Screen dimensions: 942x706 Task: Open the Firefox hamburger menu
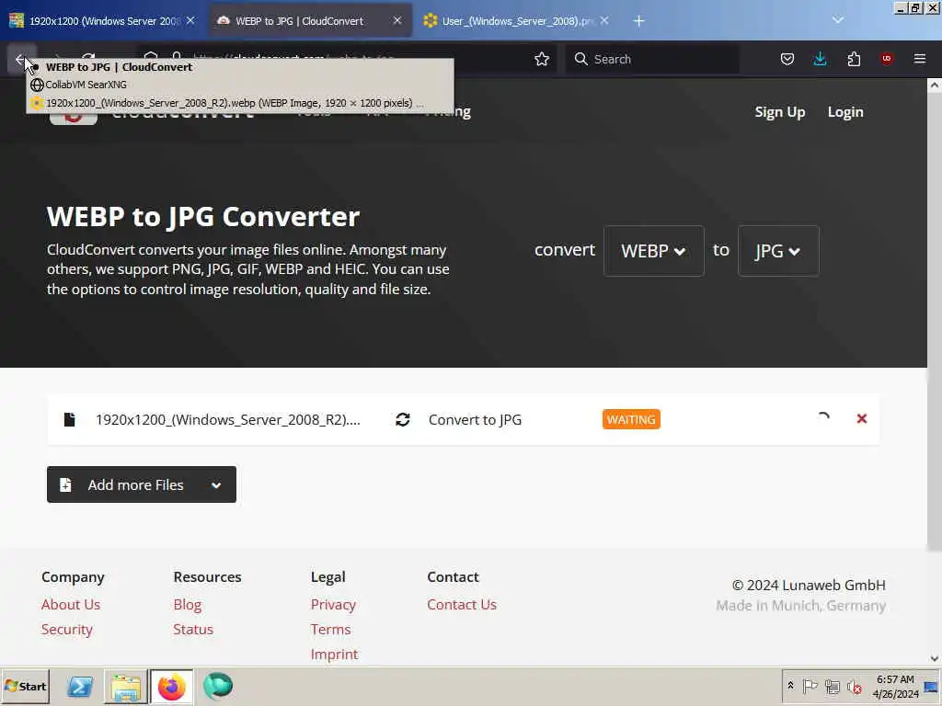click(920, 59)
